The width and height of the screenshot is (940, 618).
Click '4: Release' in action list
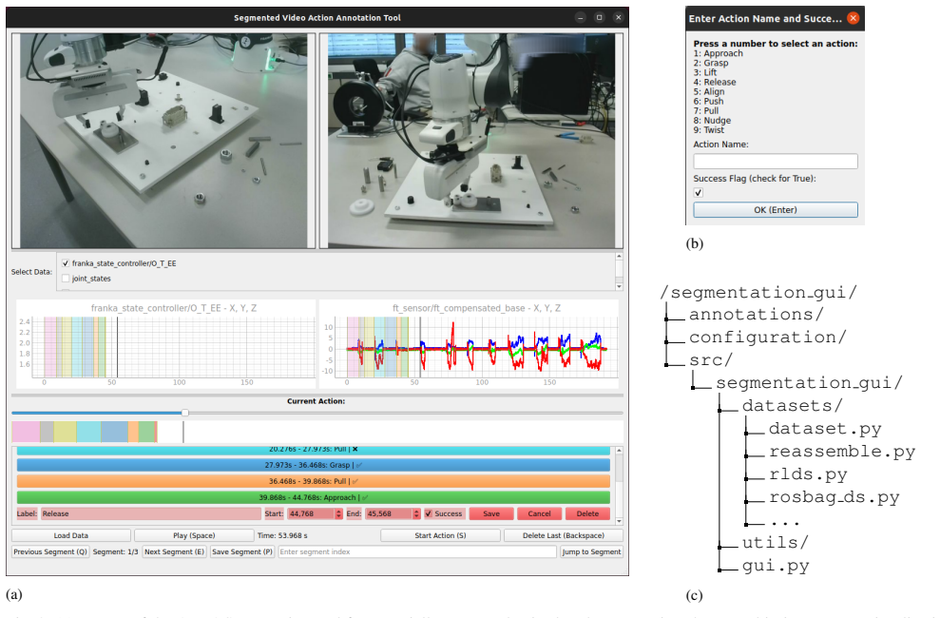pos(715,82)
